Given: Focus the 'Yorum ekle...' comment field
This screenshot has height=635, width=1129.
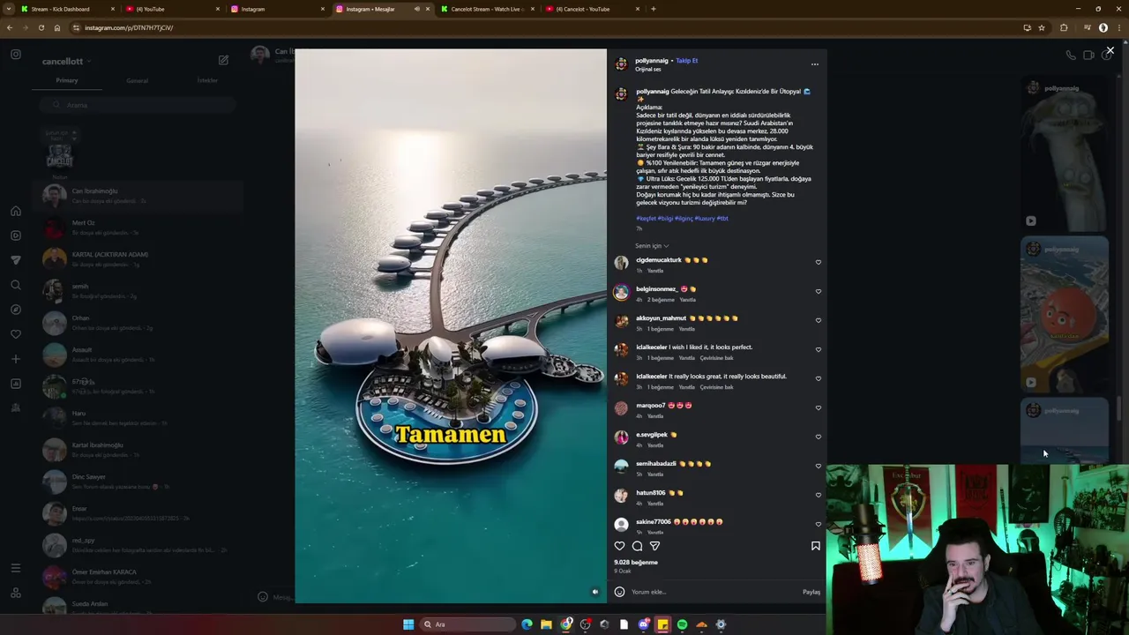Looking at the screenshot, I should pyautogui.click(x=714, y=592).
